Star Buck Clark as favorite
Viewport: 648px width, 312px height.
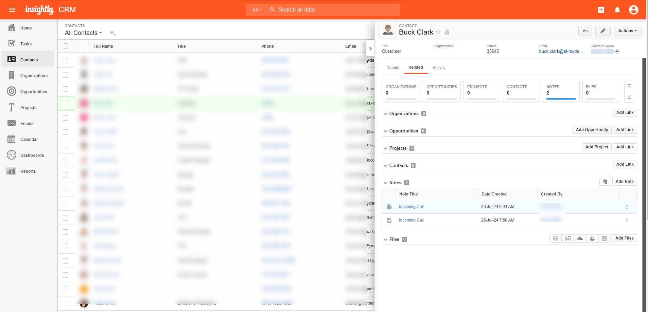pyautogui.click(x=438, y=32)
